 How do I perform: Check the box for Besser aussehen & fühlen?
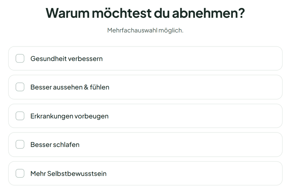coord(20,87)
